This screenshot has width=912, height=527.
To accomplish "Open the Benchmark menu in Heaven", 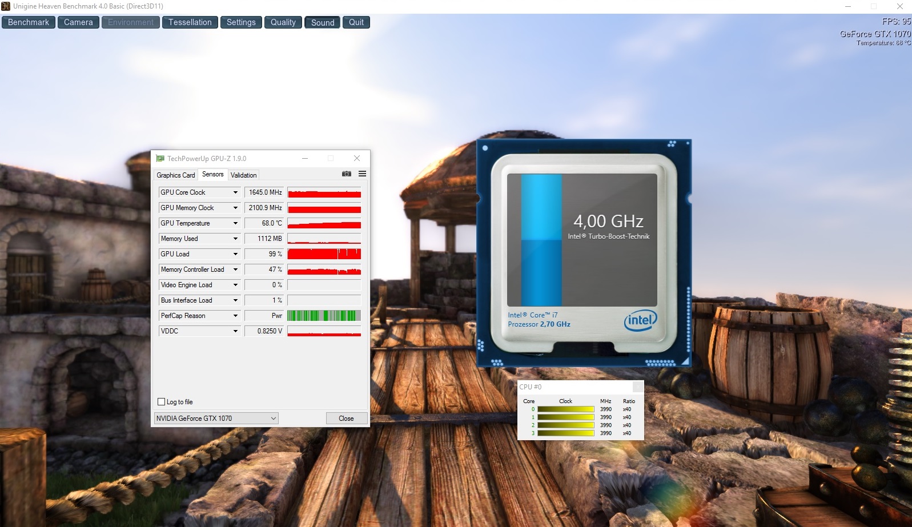I will 29,22.
